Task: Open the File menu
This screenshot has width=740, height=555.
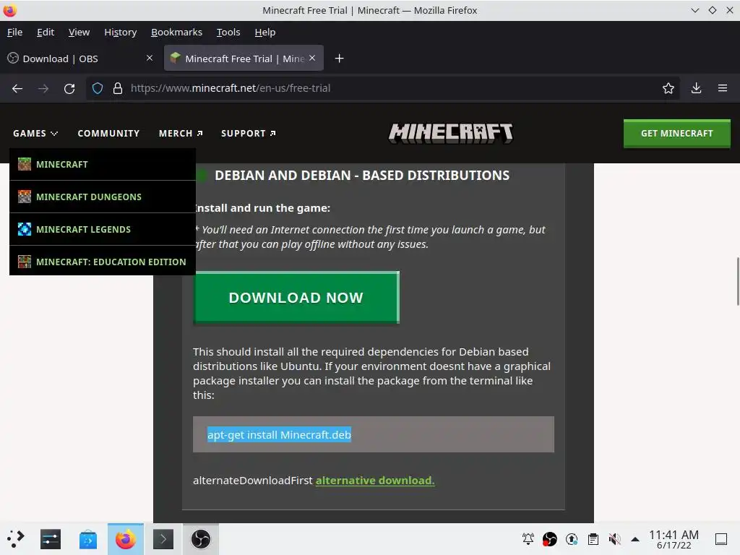Action: (14, 32)
